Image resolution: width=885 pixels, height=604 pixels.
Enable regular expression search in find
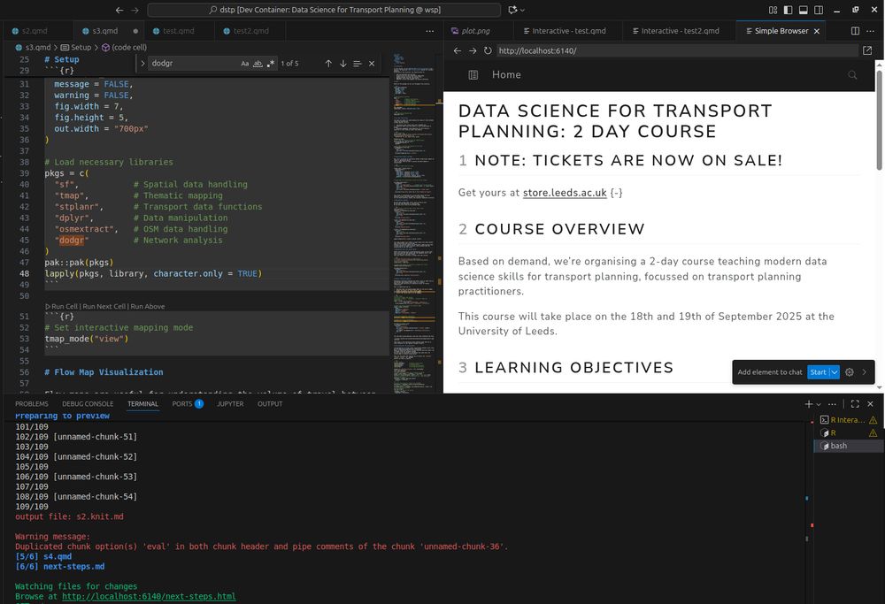click(x=270, y=64)
